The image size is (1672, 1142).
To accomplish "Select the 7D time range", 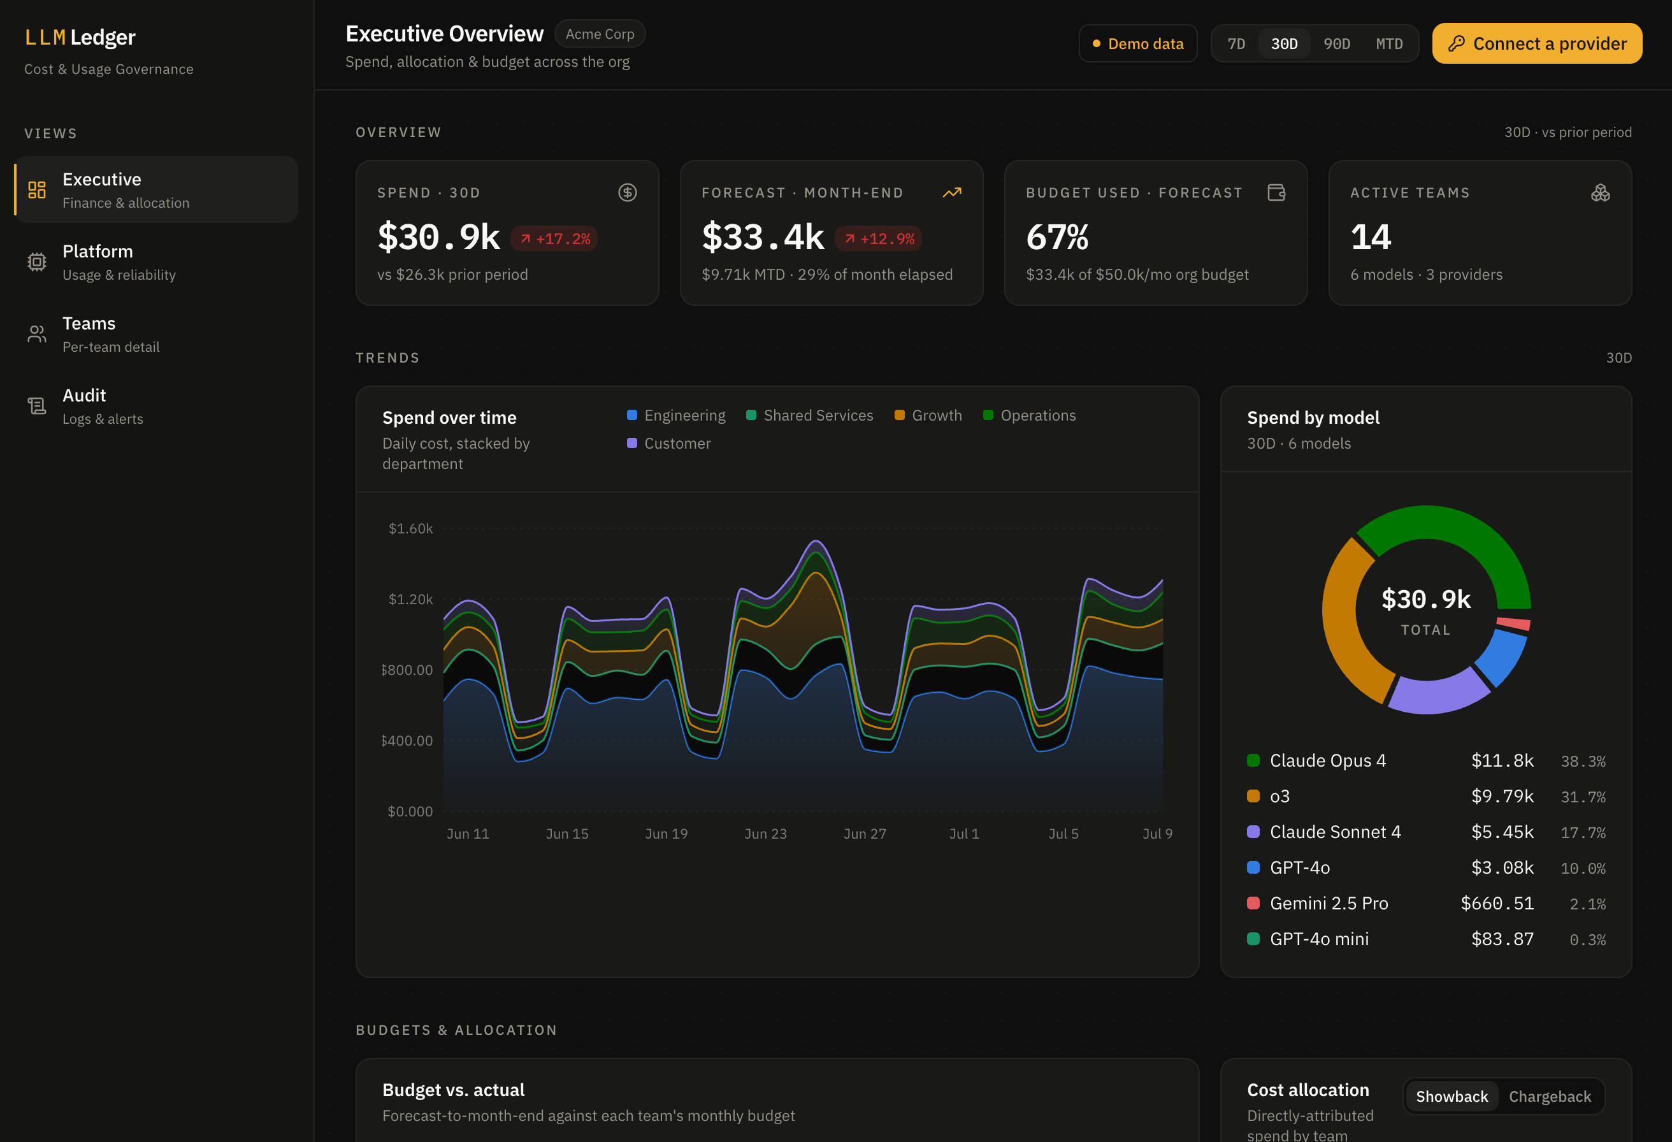I will click(1236, 44).
